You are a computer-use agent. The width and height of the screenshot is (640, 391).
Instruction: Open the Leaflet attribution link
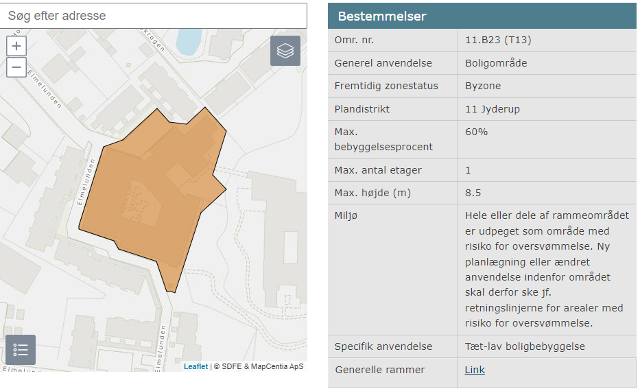tap(195, 367)
